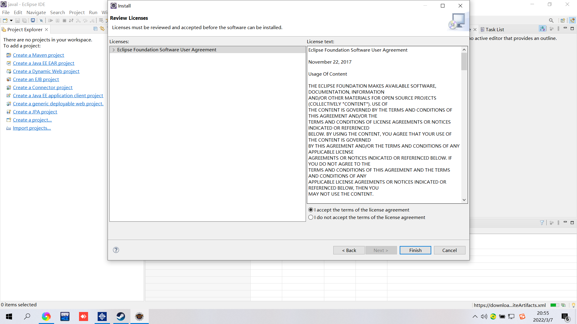Select the Java EE perspective icon
The image size is (577, 324).
pyautogui.click(x=572, y=20)
